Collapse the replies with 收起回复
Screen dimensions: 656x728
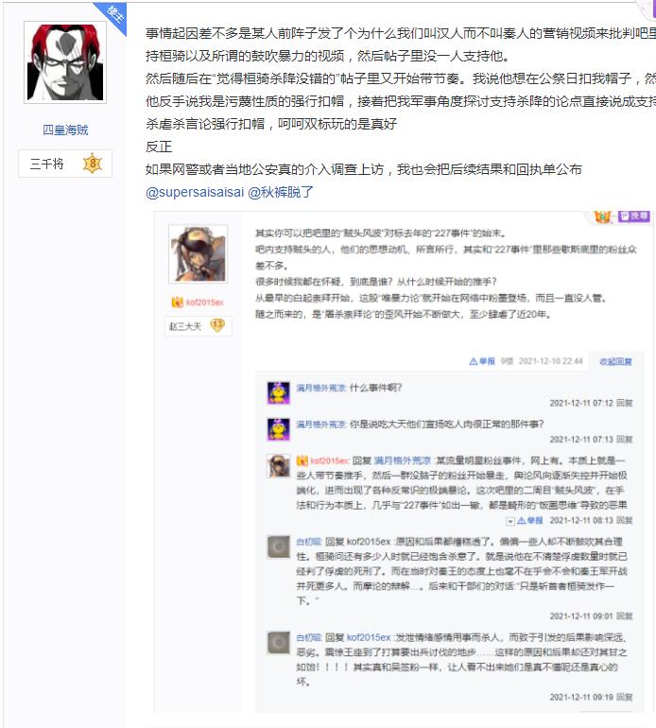(x=615, y=362)
